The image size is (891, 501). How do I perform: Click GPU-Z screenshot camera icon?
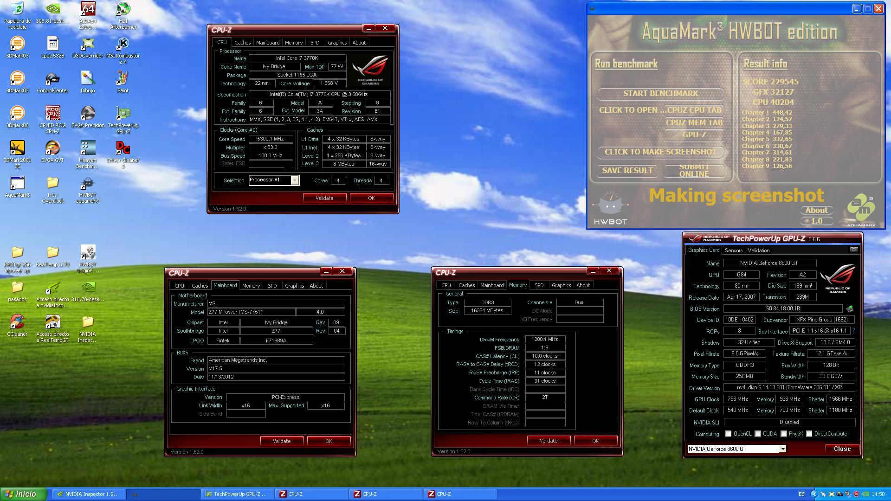point(853,250)
